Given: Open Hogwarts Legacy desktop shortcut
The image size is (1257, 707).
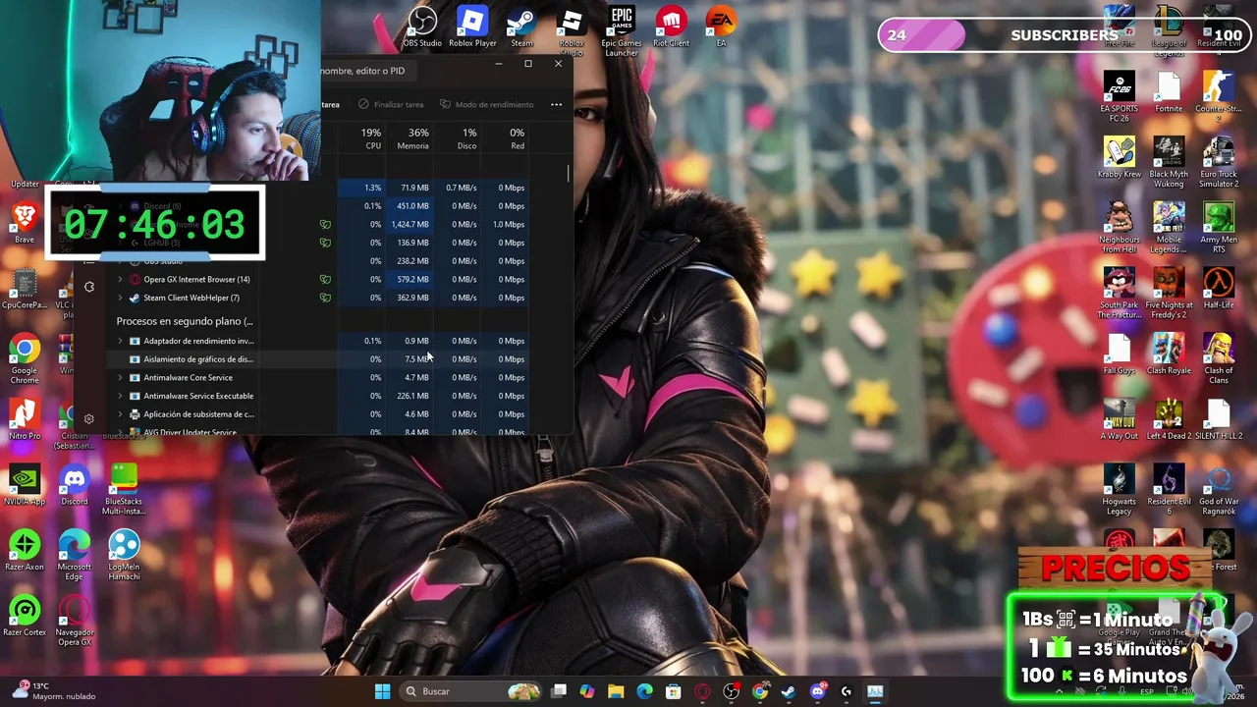Looking at the screenshot, I should 1120,490.
